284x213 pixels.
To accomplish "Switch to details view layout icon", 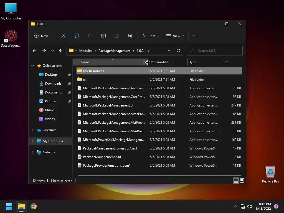I will tap(236, 181).
